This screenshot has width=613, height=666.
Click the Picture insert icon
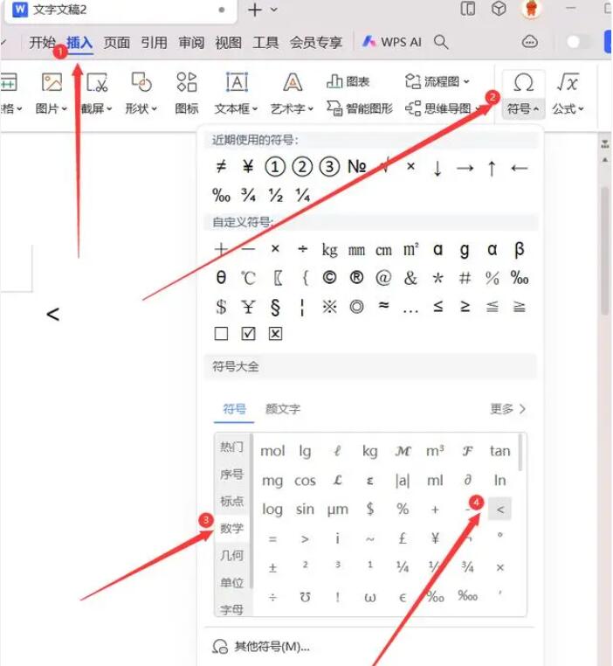tap(52, 83)
